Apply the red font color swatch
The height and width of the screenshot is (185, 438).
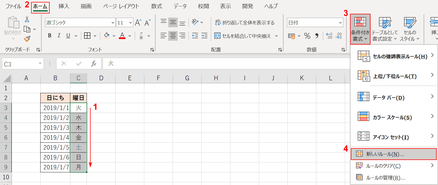pos(122,35)
